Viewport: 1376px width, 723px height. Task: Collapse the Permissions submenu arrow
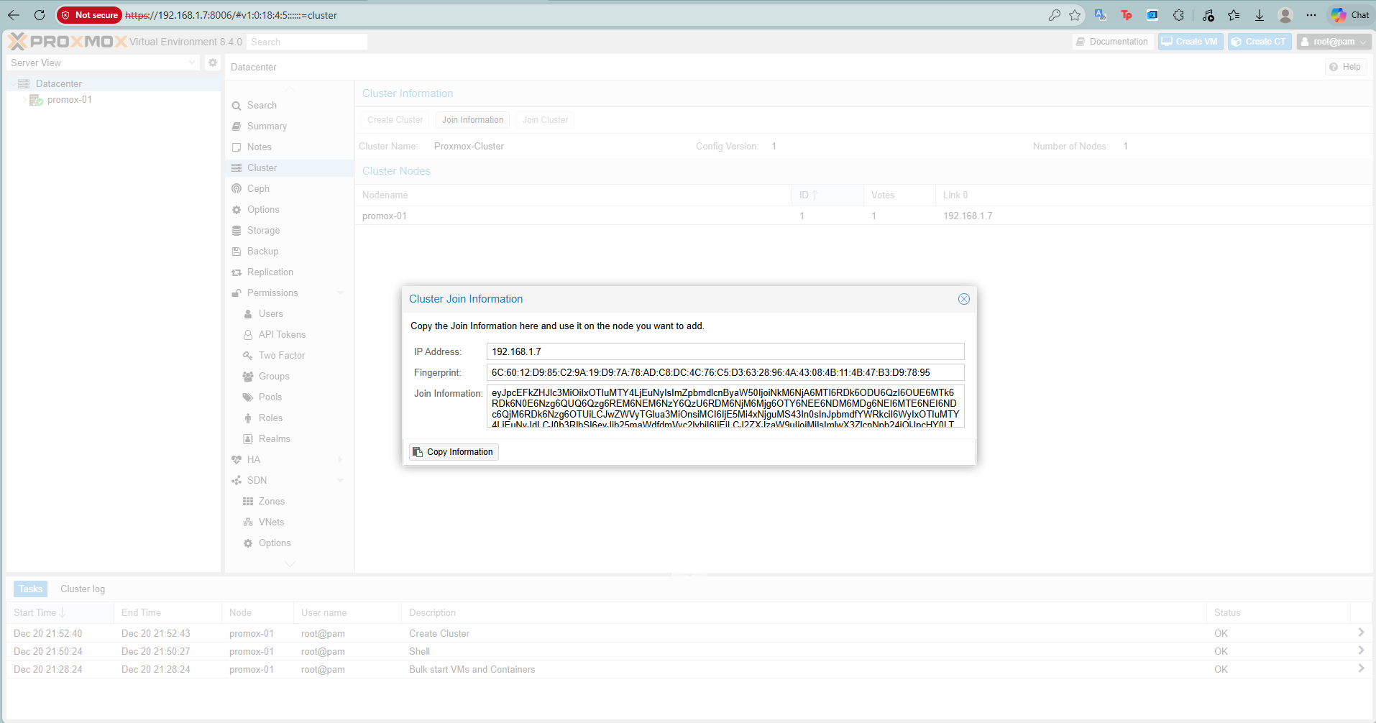341,293
